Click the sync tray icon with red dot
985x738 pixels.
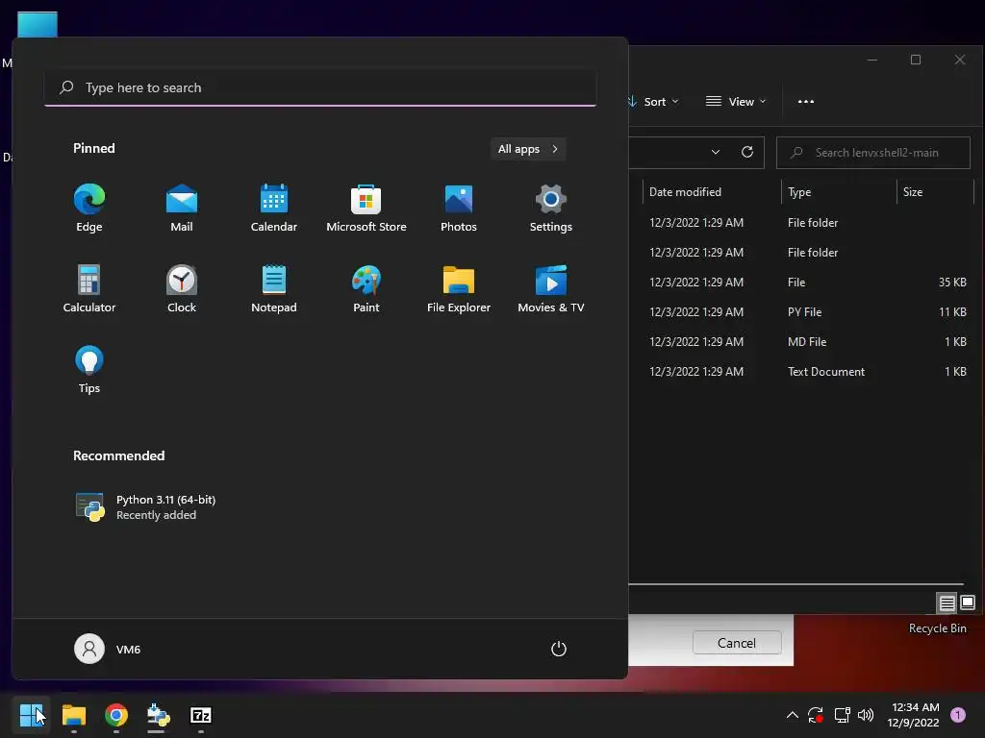816,715
